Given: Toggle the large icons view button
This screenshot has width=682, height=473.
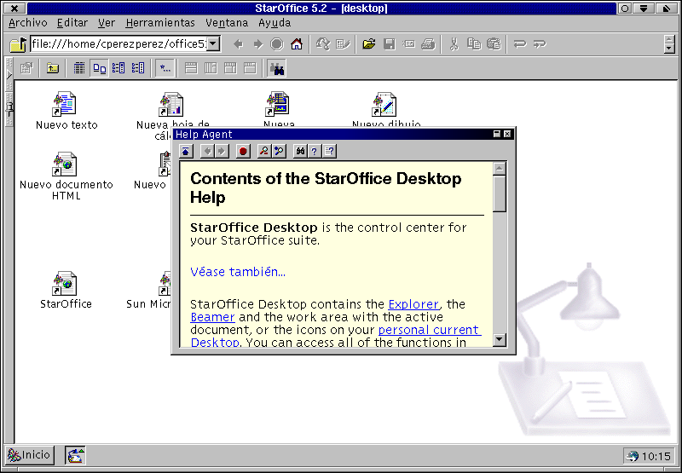Looking at the screenshot, I should (x=100, y=68).
